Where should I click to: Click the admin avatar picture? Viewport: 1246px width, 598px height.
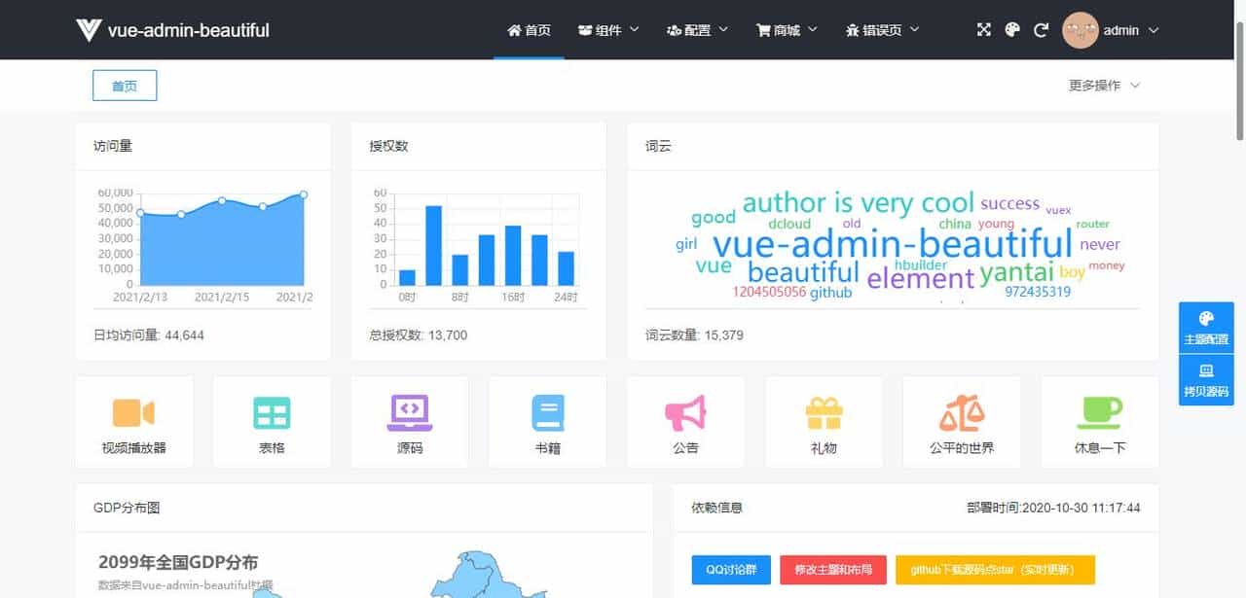tap(1082, 30)
